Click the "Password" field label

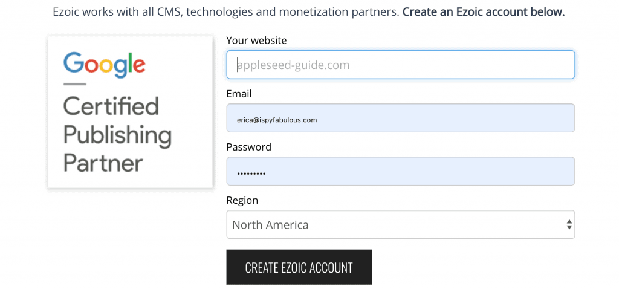coord(248,147)
